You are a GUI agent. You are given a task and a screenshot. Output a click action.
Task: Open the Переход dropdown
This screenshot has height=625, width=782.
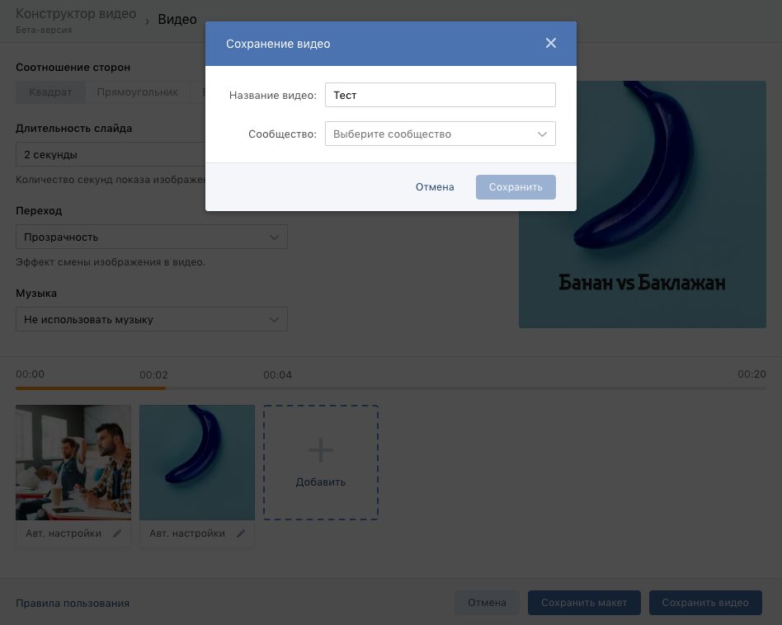click(152, 237)
